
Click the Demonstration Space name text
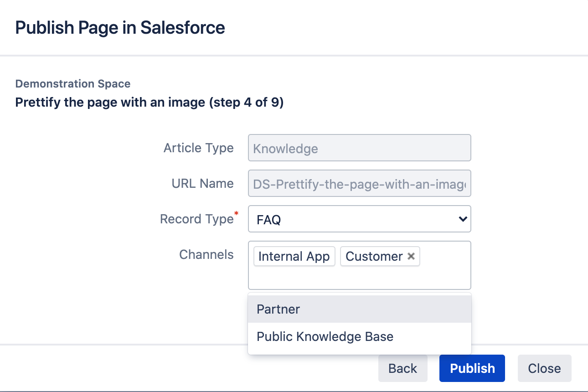(73, 84)
